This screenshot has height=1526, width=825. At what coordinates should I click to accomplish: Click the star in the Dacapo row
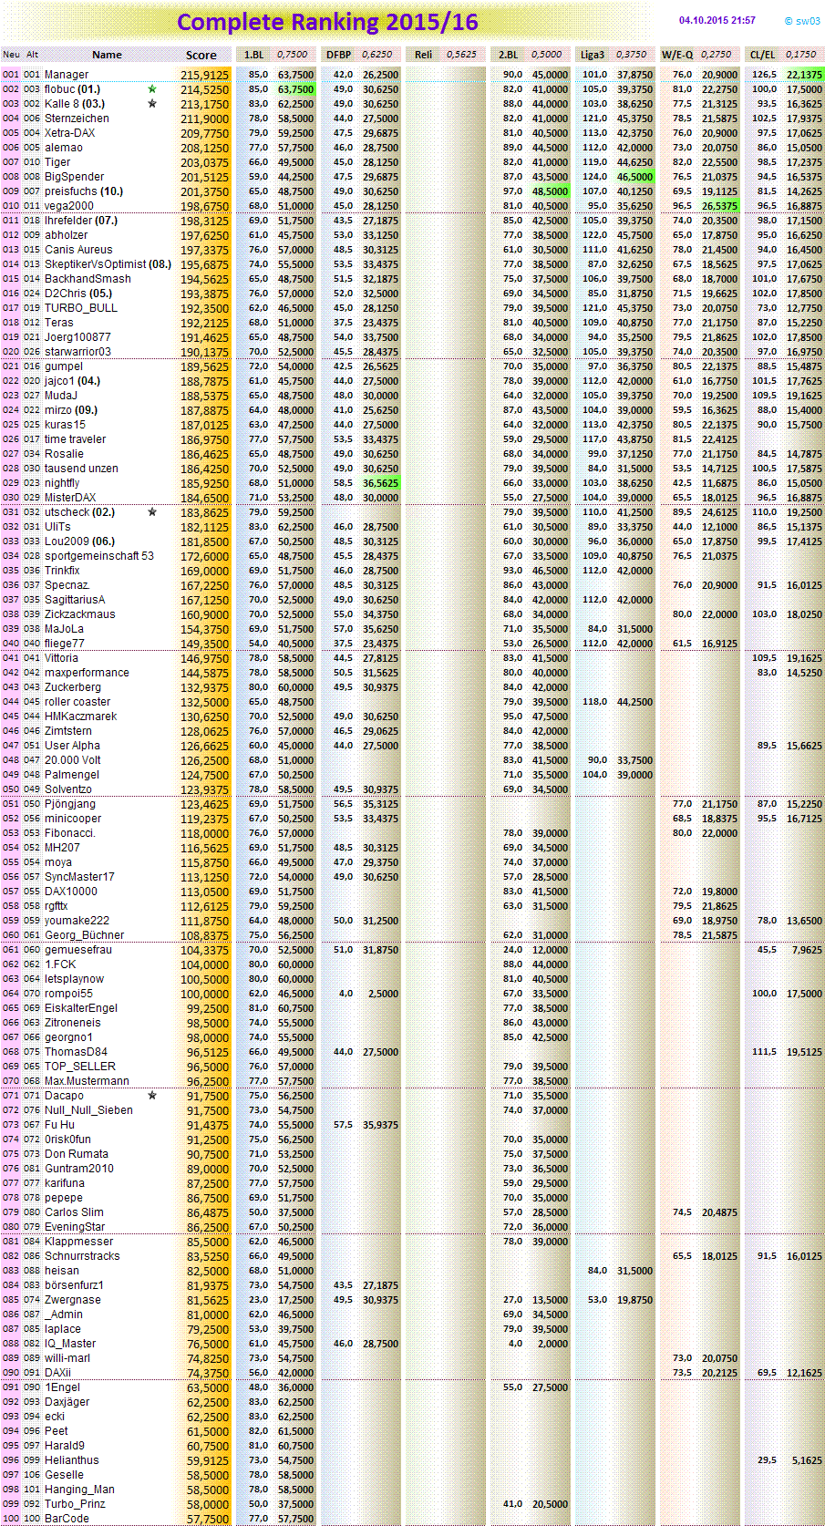coord(152,1096)
